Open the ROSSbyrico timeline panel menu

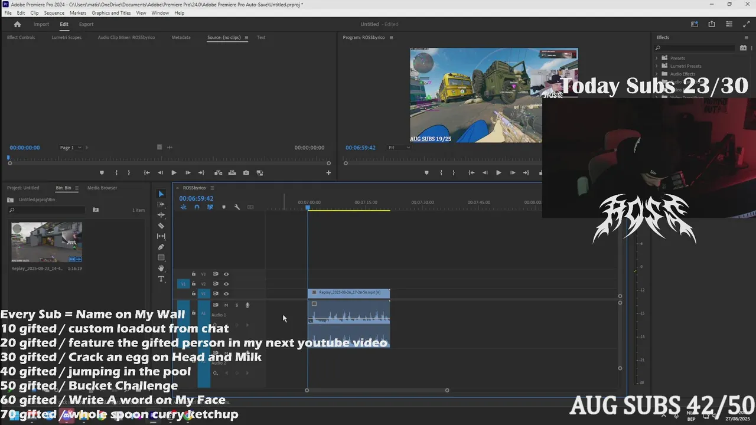(213, 188)
